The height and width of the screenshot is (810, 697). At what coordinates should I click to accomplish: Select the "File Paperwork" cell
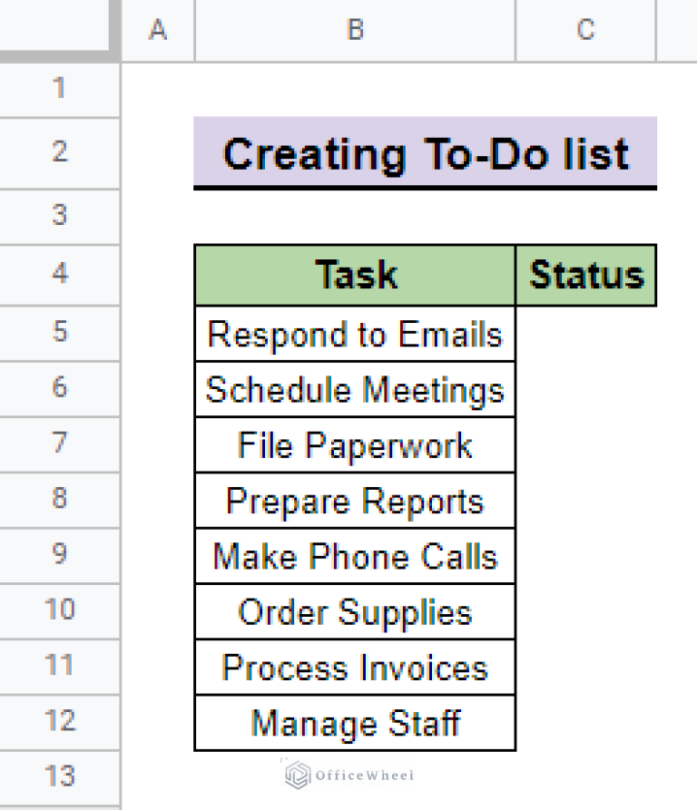point(355,444)
